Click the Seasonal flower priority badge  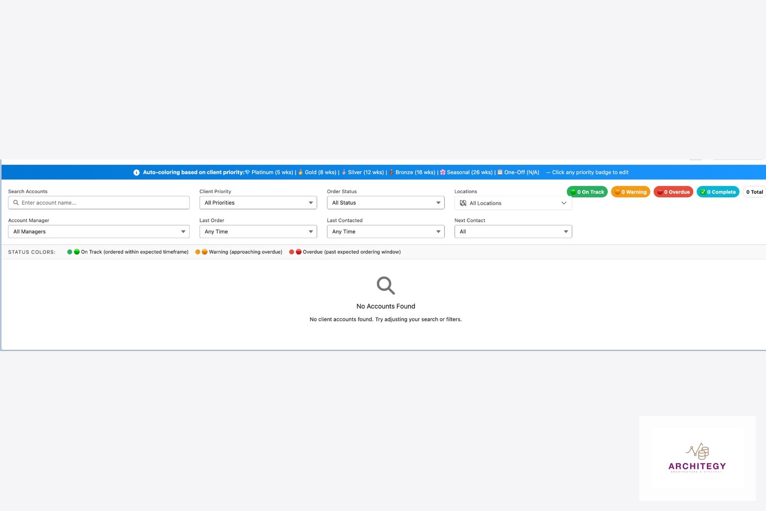443,172
